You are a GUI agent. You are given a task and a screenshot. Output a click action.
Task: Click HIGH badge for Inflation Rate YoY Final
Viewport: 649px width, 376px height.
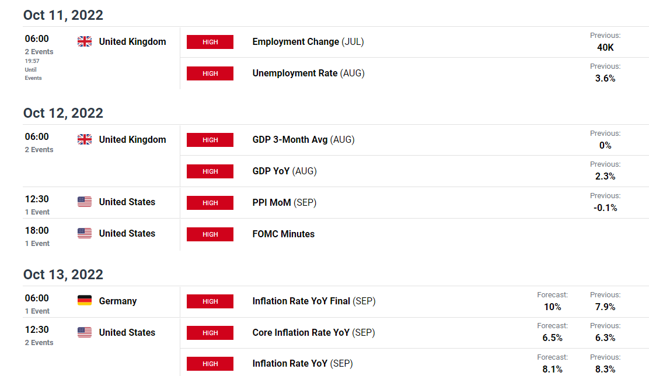click(x=210, y=301)
